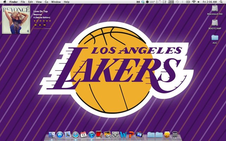Click the blue globe menu bar icon
Viewport: 226px width, 141px height.
coord(143,2)
